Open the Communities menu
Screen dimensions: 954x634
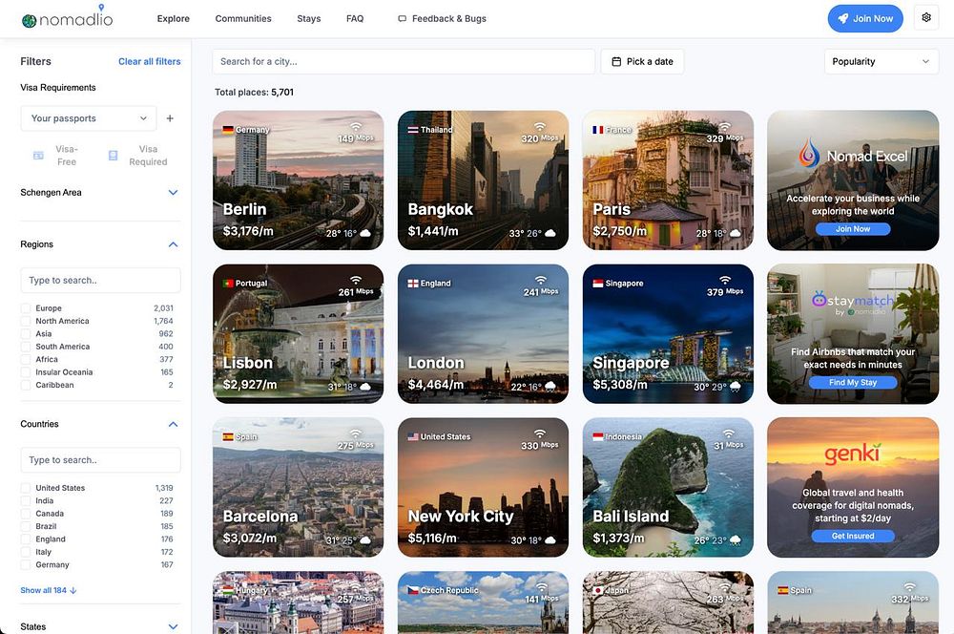[x=243, y=19]
